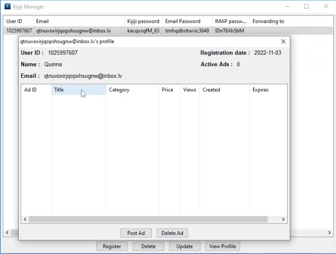Sort ads by Title column header
Screen dimensions: 336x254
(x=79, y=90)
